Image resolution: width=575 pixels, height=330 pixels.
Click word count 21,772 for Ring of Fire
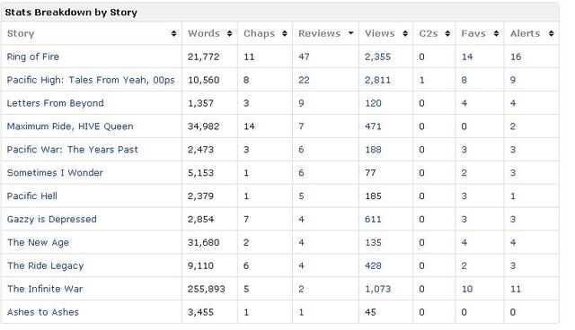pyautogui.click(x=204, y=56)
